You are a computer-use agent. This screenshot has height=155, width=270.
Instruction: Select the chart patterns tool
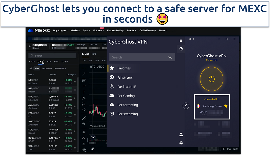(x=84, y=98)
